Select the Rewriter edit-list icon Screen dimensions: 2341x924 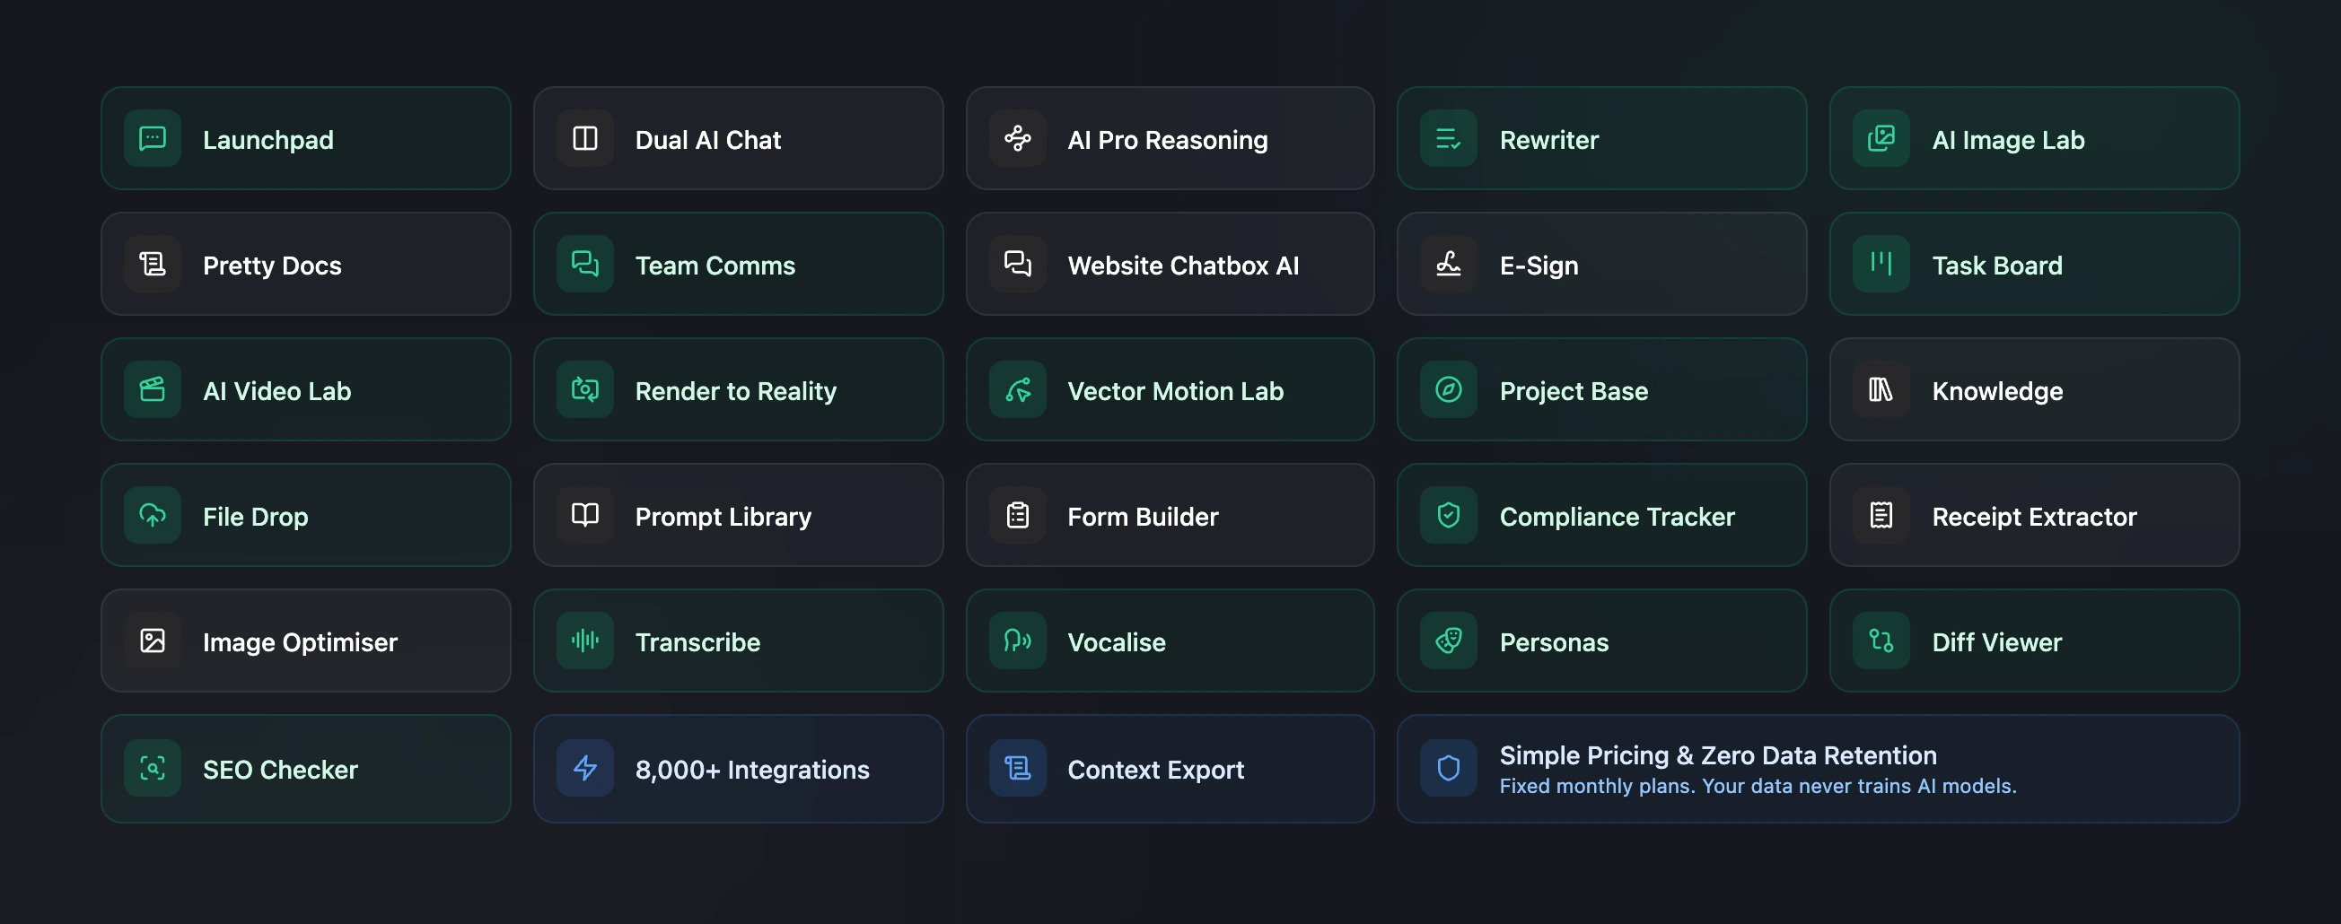click(1448, 139)
